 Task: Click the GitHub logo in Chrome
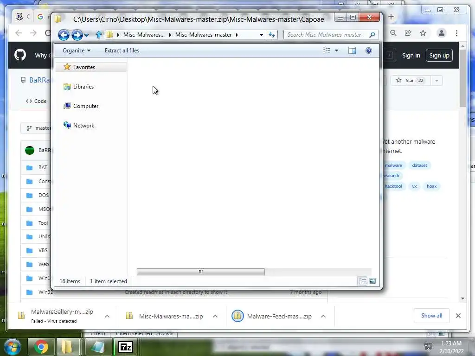[x=20, y=55]
